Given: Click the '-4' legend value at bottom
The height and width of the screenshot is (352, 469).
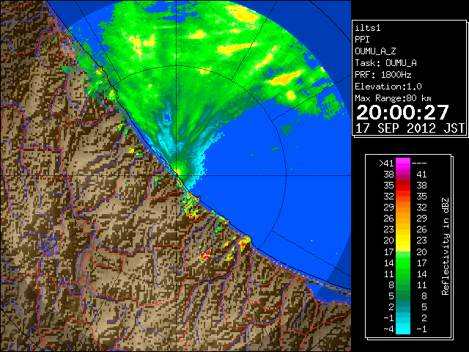Looking at the screenshot, I should 388,329.
